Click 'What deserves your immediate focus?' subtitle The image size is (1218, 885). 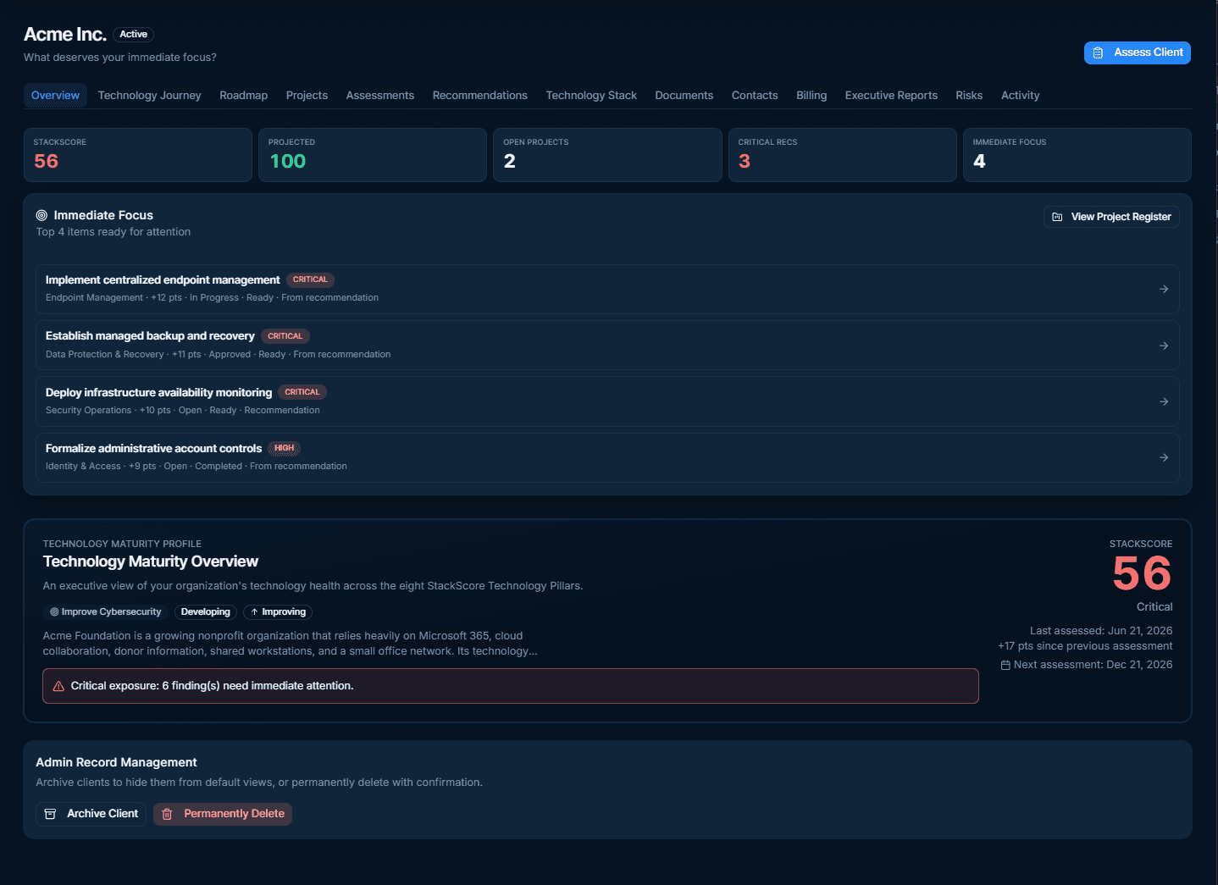pos(120,58)
